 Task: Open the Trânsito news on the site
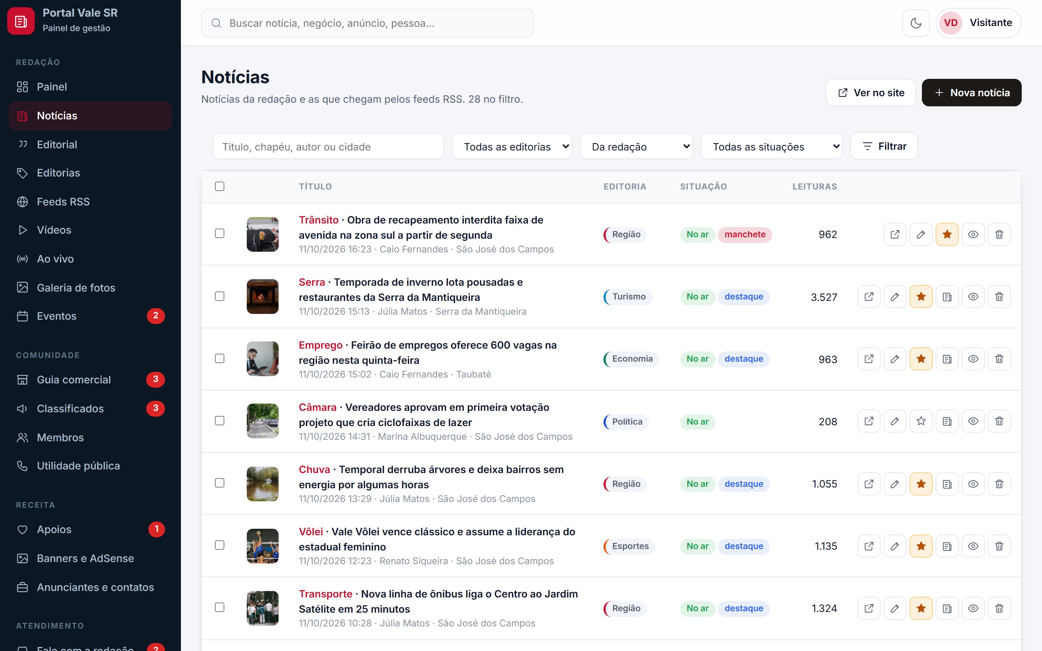(x=895, y=234)
